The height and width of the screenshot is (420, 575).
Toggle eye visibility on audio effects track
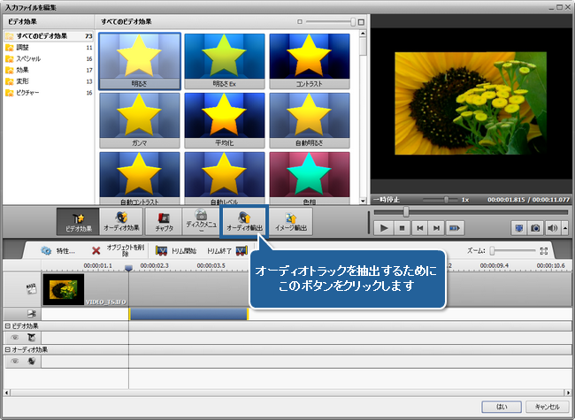tap(15, 361)
